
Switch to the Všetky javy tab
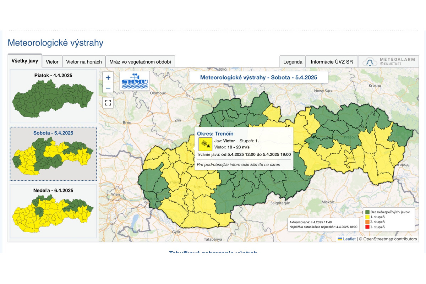coord(25,61)
